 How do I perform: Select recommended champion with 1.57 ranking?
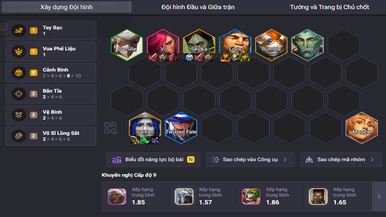pos(184,197)
